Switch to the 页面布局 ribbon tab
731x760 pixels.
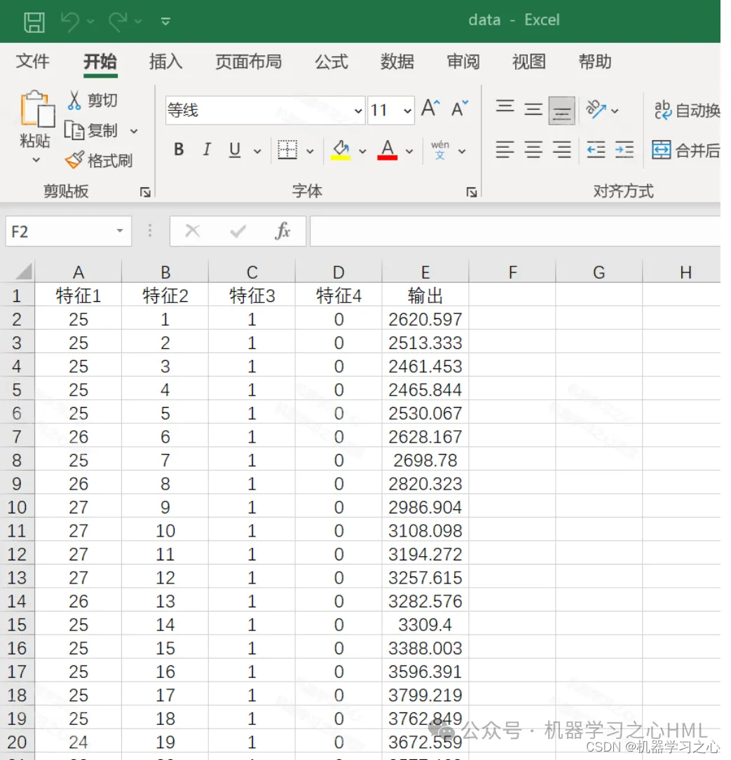tap(248, 62)
